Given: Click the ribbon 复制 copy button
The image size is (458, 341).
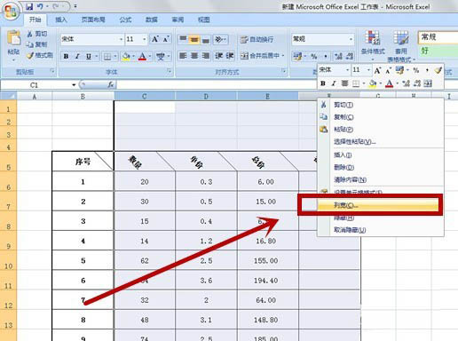Looking at the screenshot, I should pos(37,44).
